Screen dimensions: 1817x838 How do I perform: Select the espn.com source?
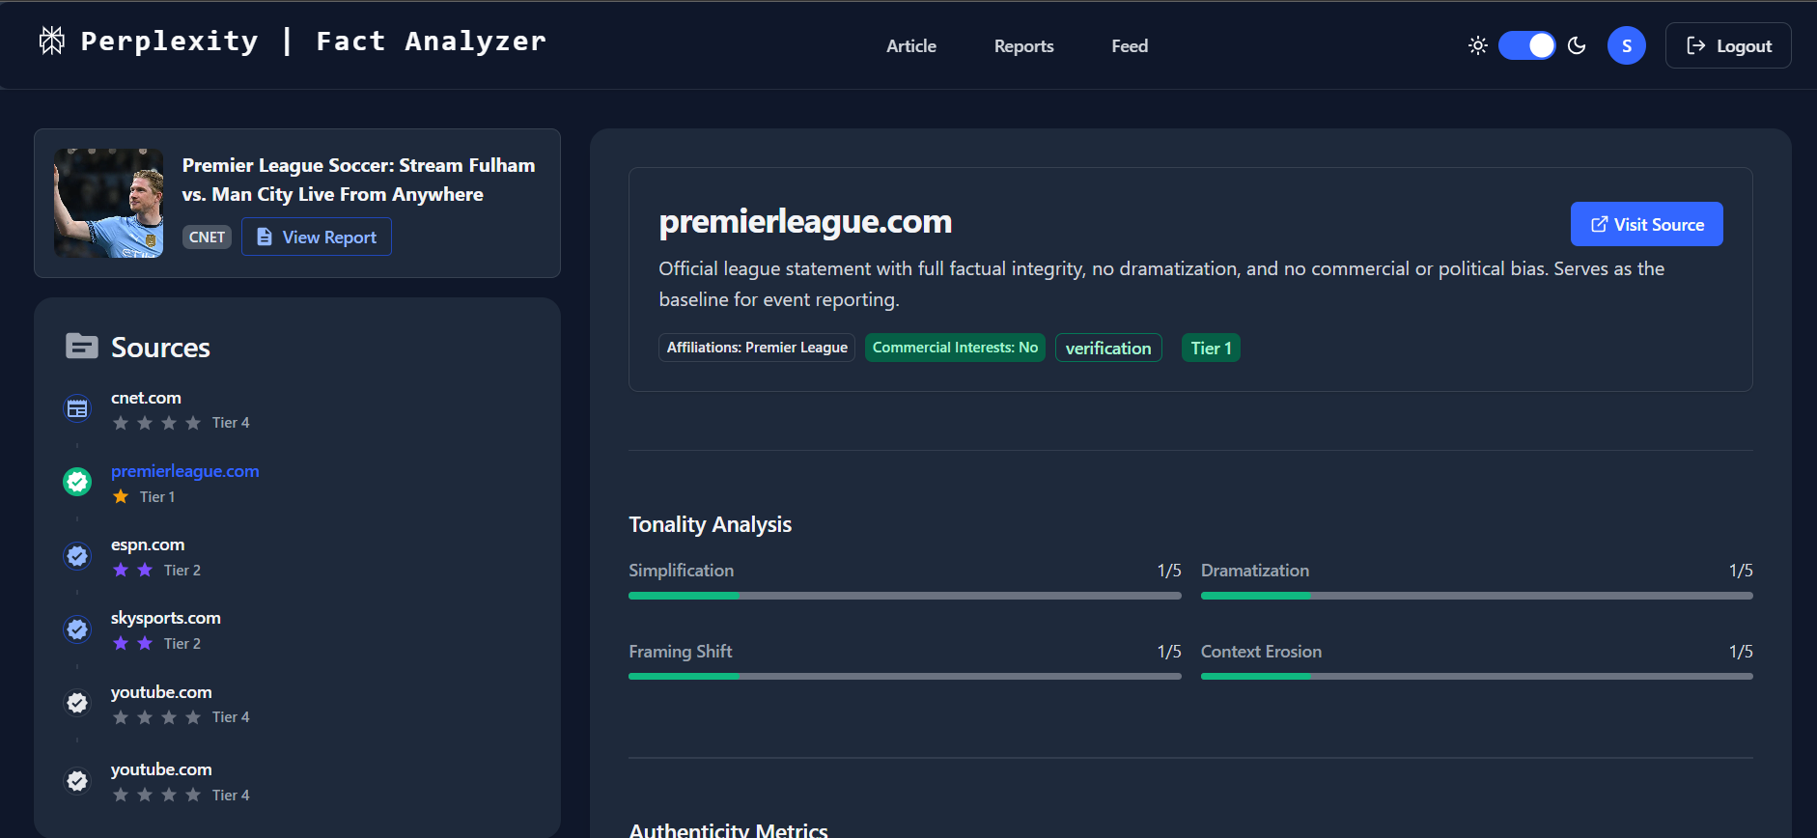[x=147, y=545]
